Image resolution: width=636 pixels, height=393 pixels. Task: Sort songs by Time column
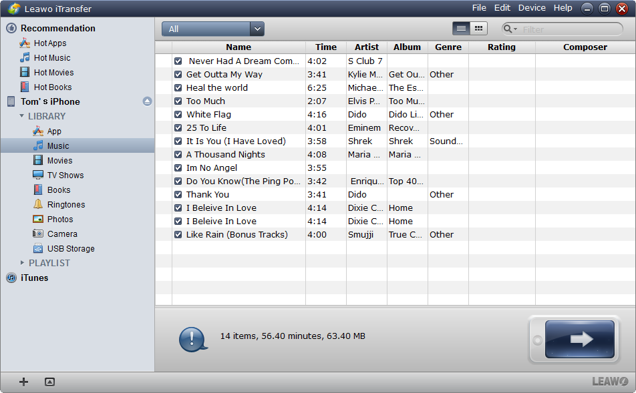click(326, 47)
